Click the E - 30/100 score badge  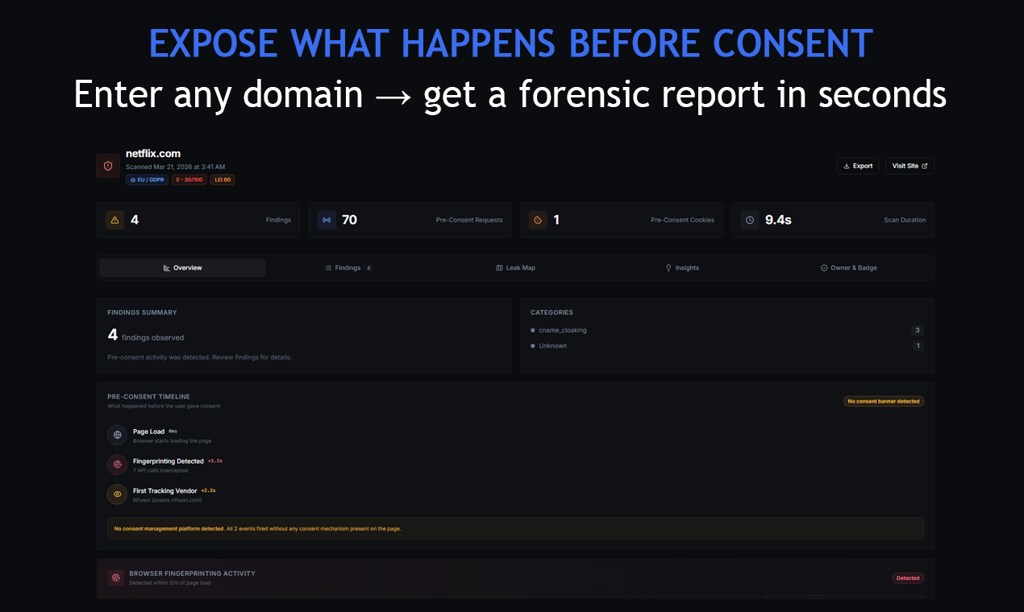click(x=189, y=180)
